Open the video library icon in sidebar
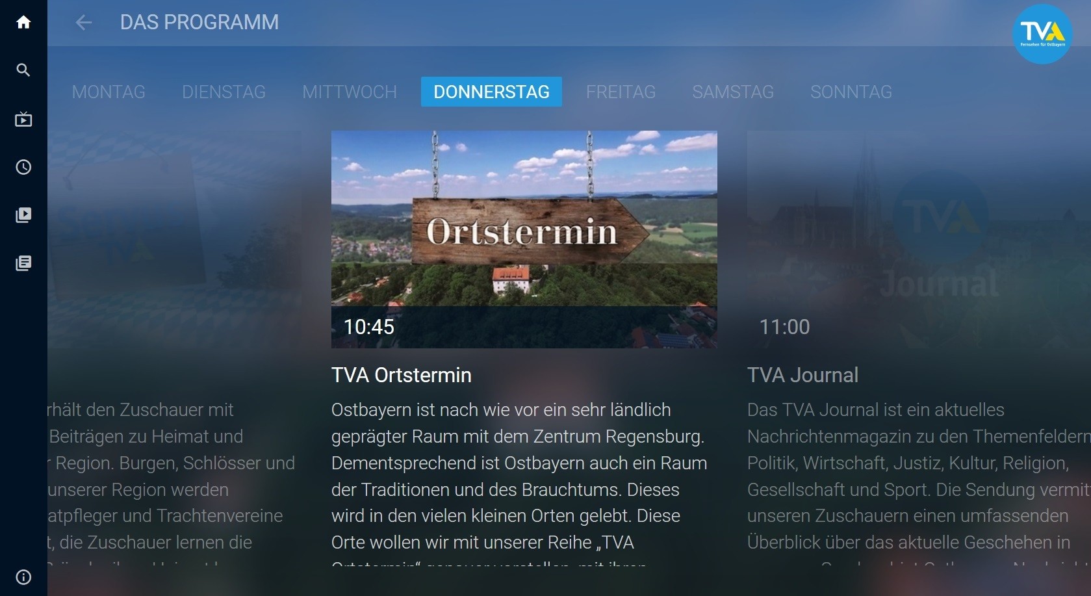1091x596 pixels. (23, 215)
